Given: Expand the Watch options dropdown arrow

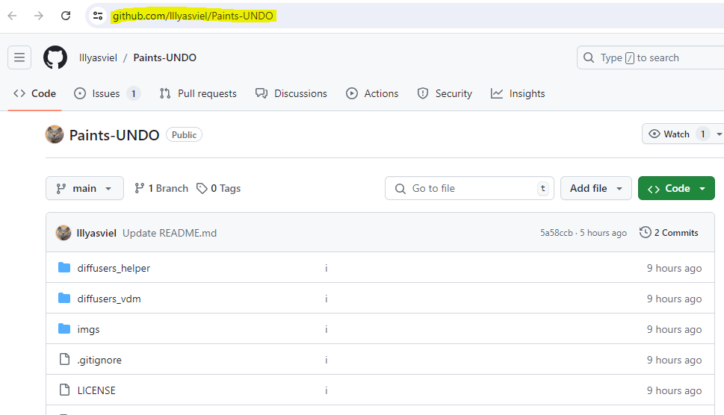Looking at the screenshot, I should click(x=719, y=134).
